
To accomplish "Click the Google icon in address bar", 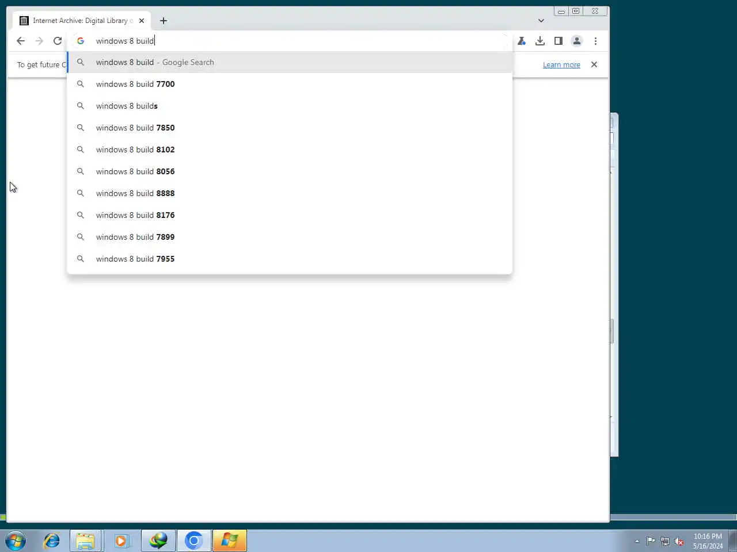I will (x=81, y=41).
